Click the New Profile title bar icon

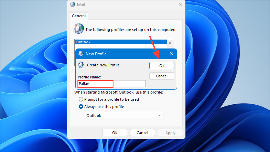point(81,54)
